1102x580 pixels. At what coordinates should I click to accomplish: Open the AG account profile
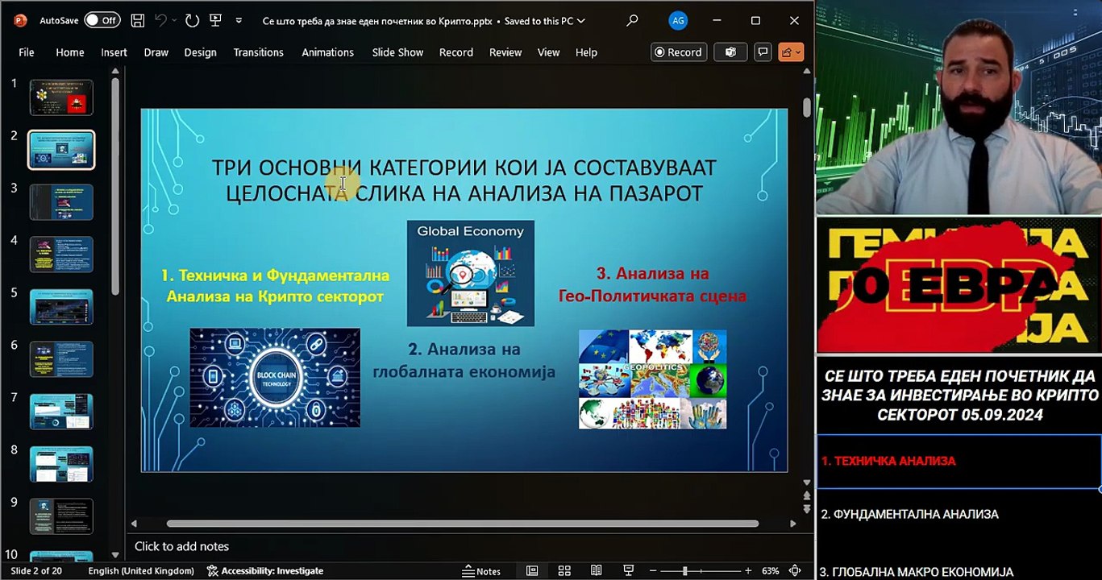pyautogui.click(x=678, y=20)
